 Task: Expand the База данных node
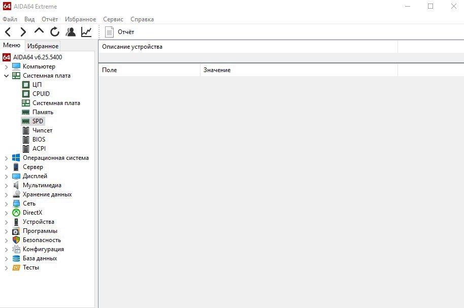(6, 259)
